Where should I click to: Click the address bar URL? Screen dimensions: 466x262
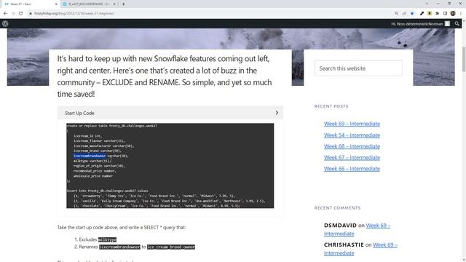(x=74, y=13)
